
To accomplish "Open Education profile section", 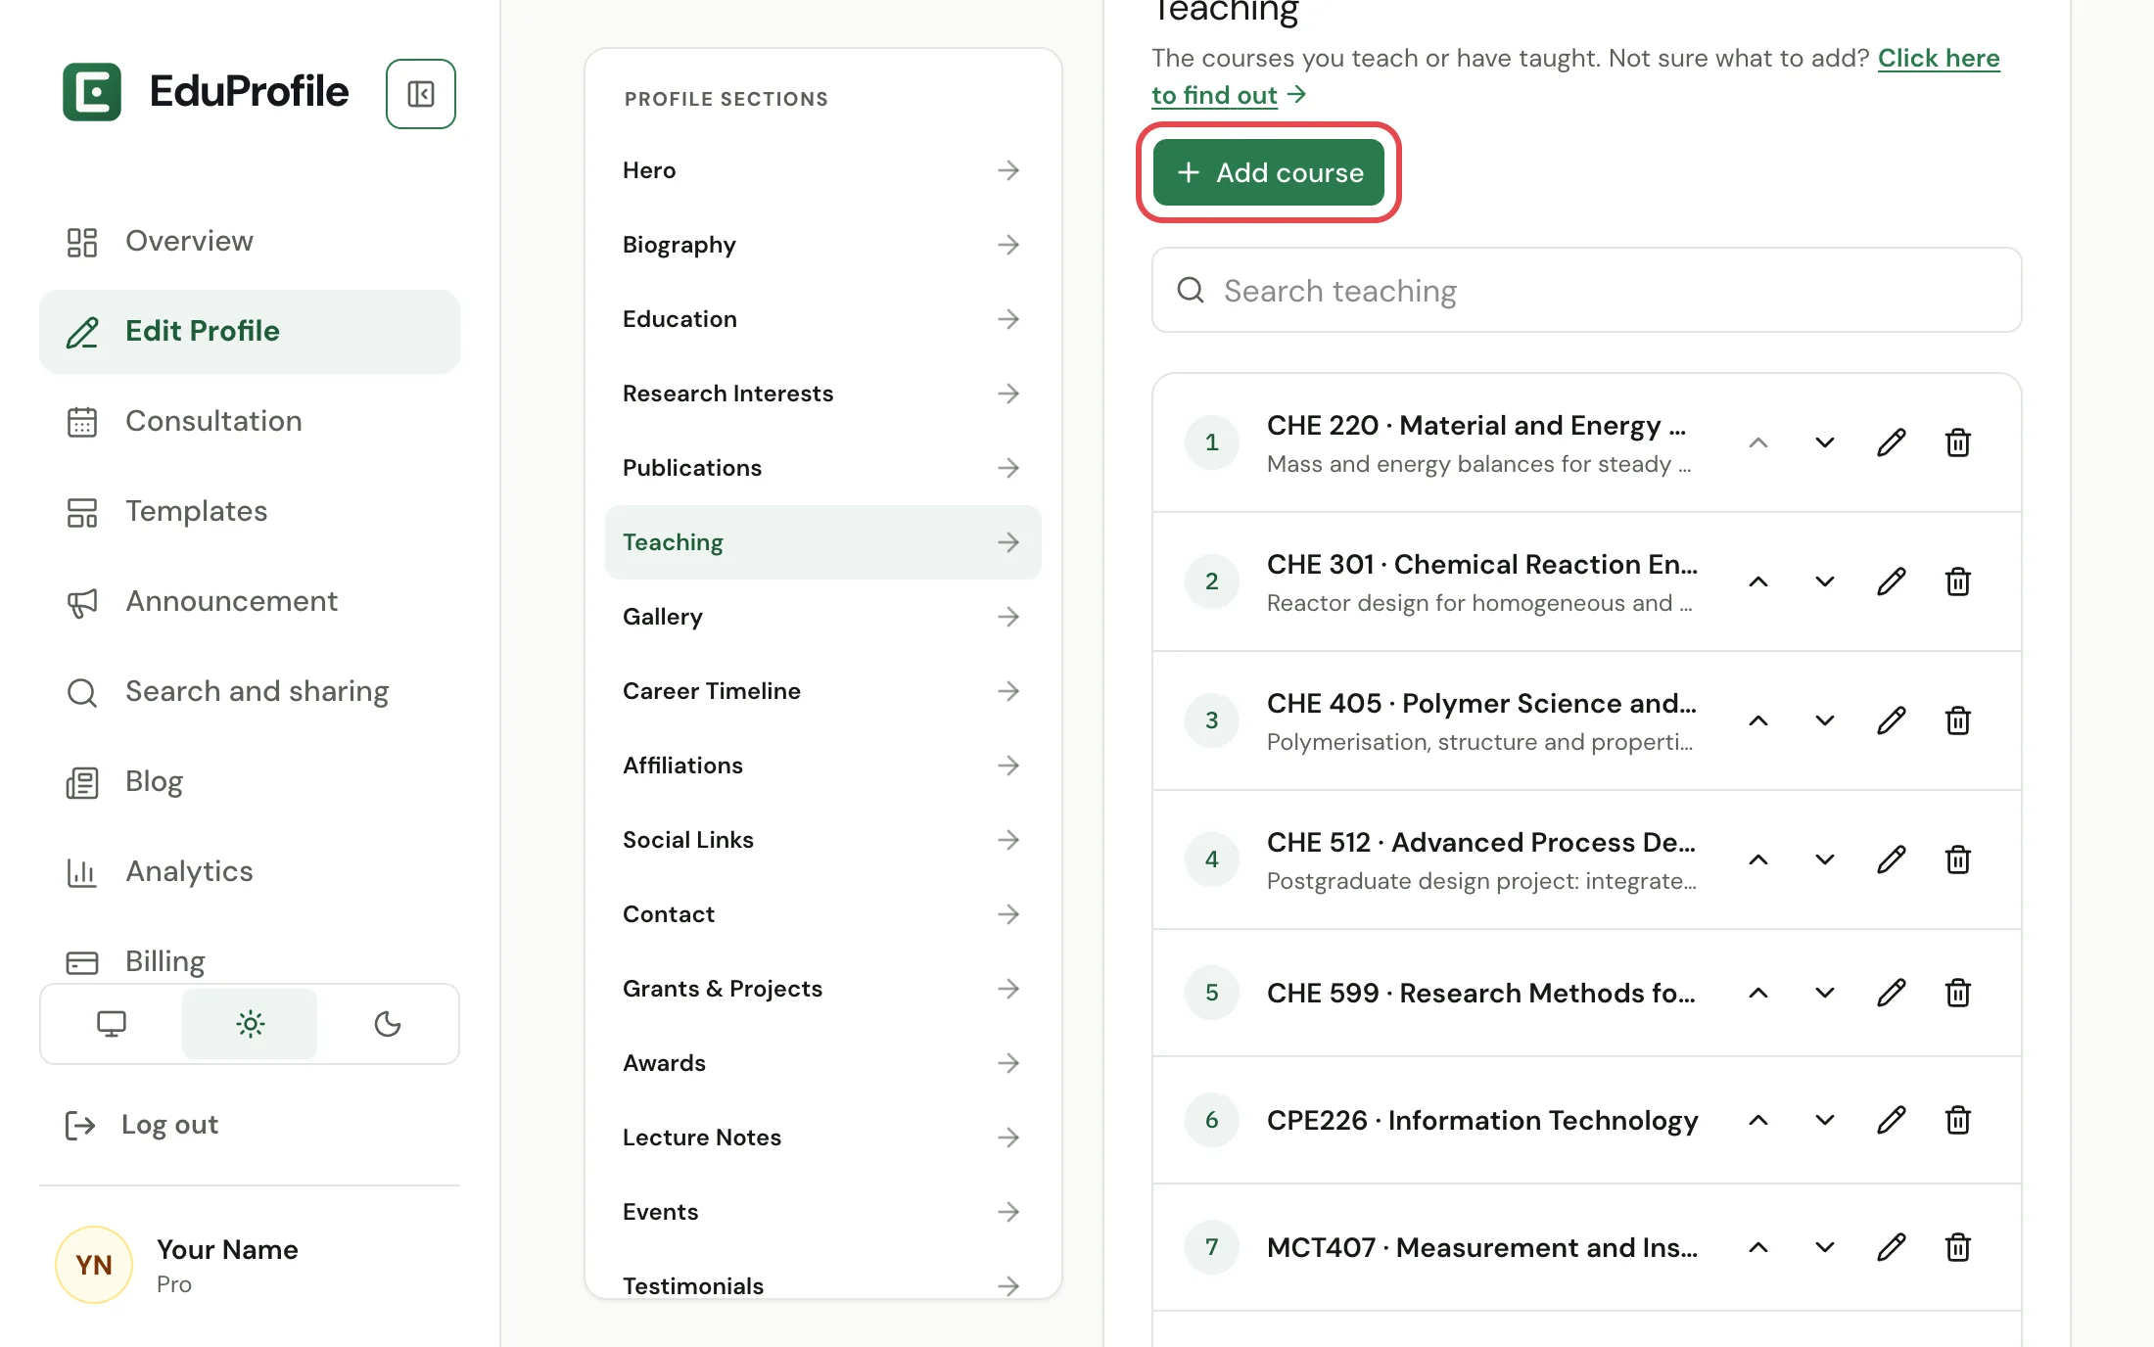I will [822, 319].
